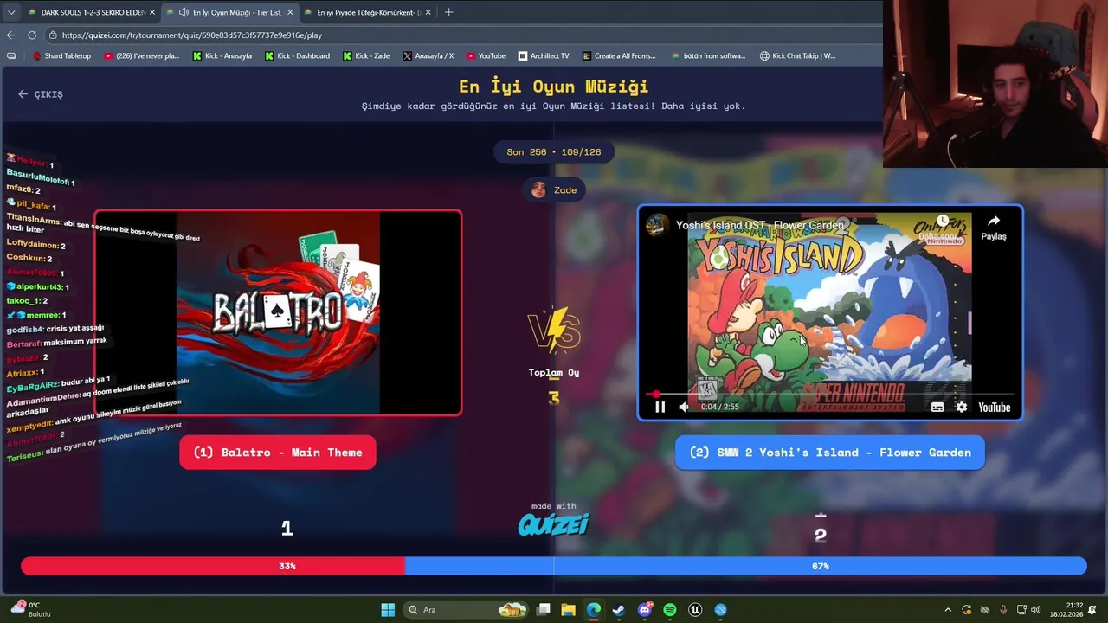Open a new browser tab
The height and width of the screenshot is (623, 1108).
pos(448,12)
